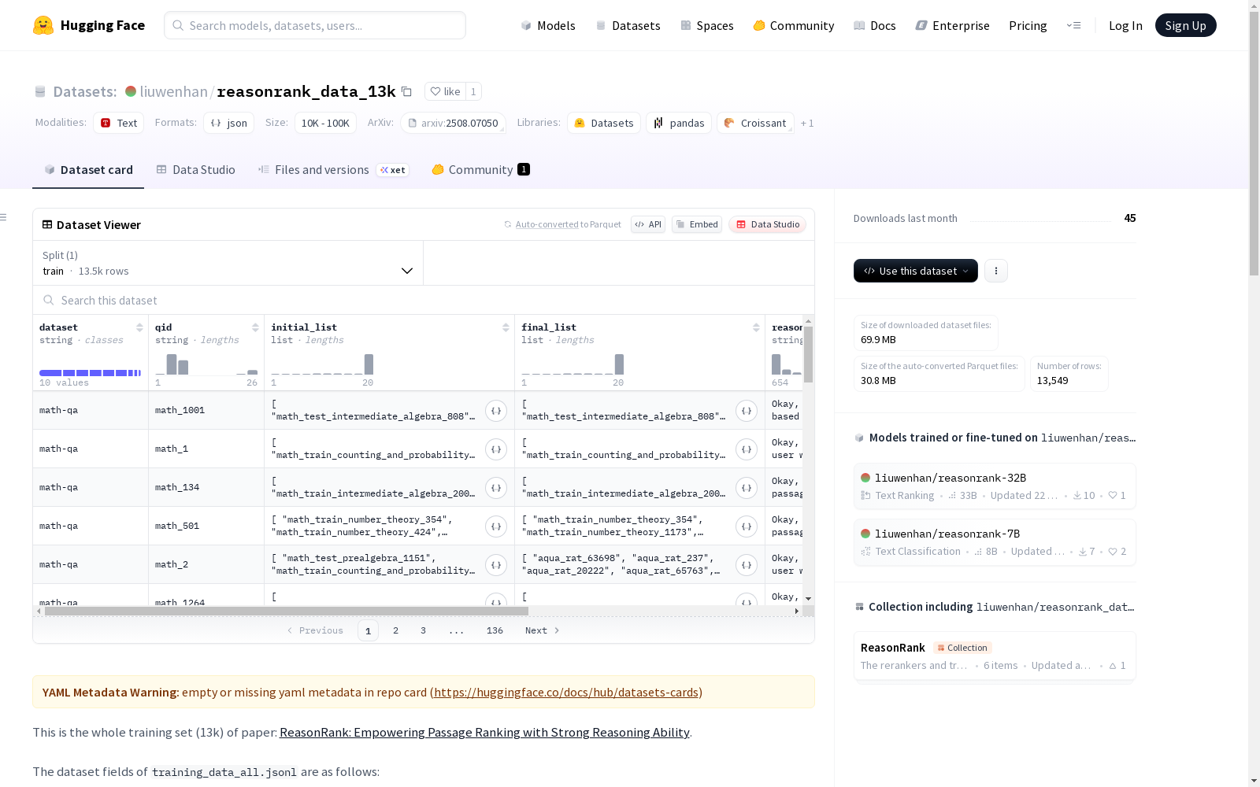Click the json format tag
The image size is (1260, 787).
(x=228, y=123)
